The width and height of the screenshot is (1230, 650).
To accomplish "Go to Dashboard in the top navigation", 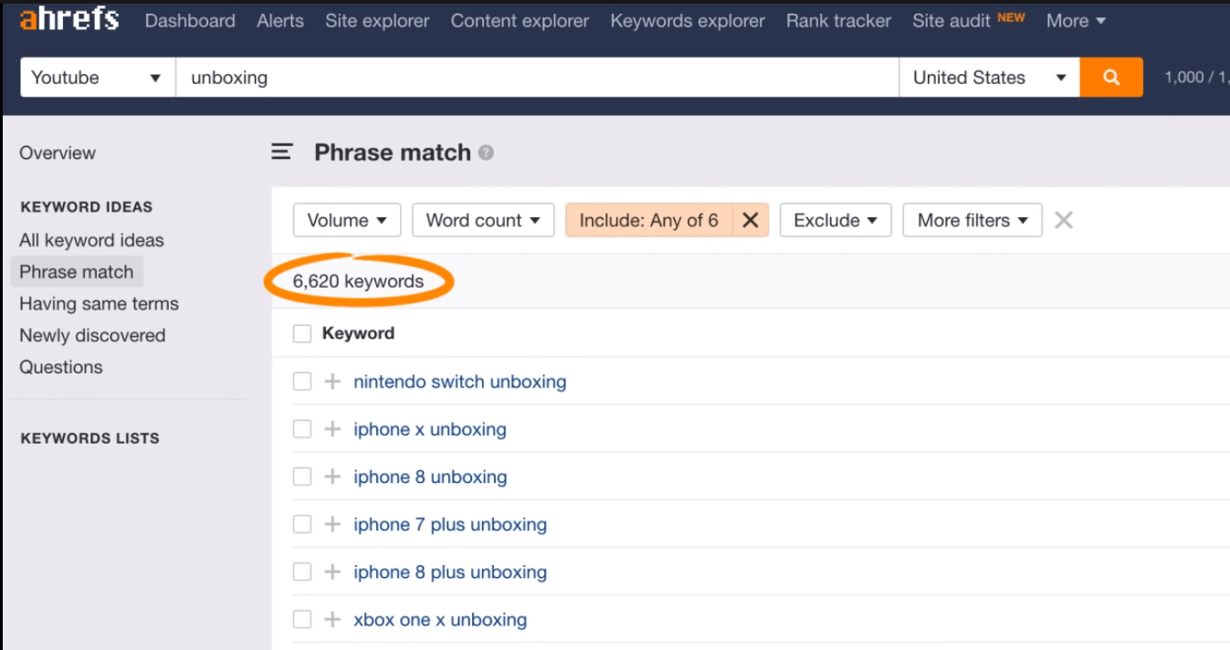I will point(190,20).
